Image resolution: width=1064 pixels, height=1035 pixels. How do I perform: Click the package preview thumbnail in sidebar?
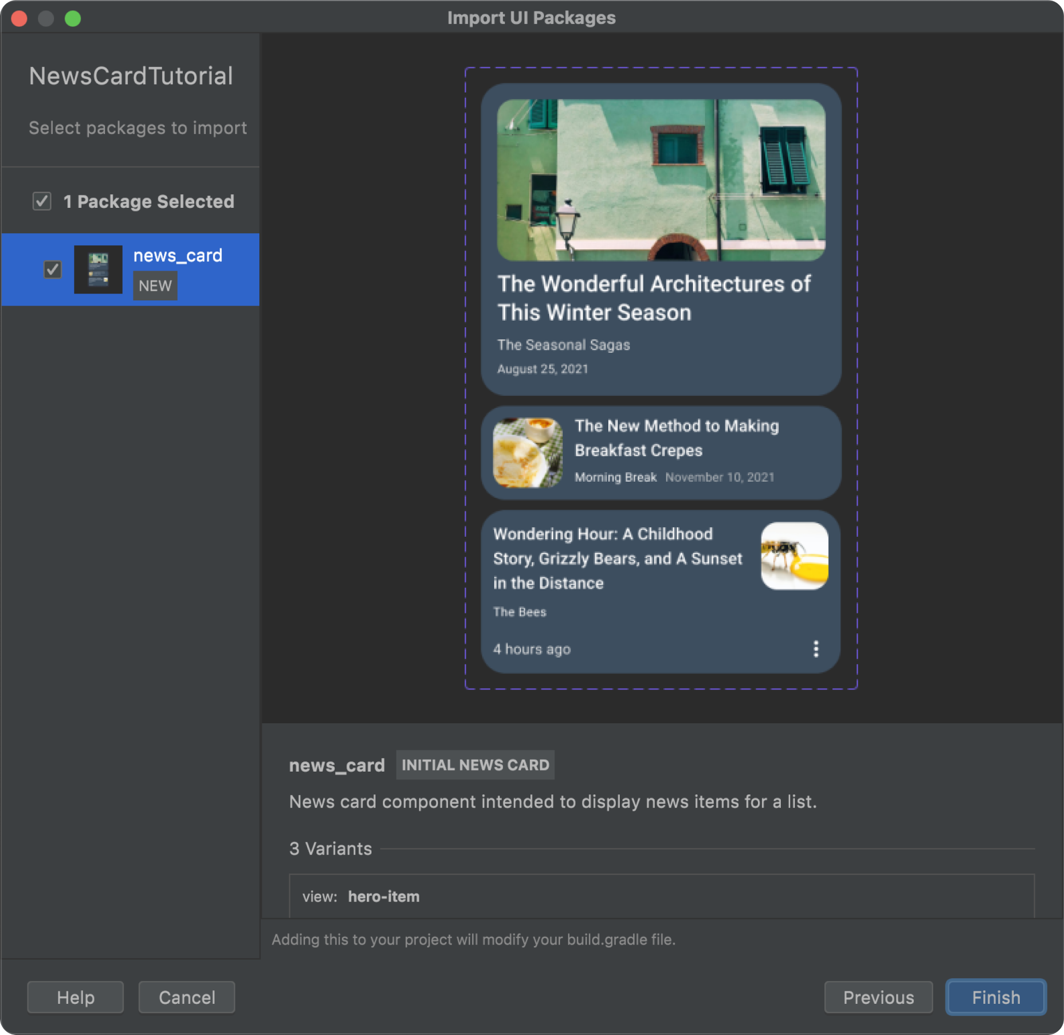[98, 269]
